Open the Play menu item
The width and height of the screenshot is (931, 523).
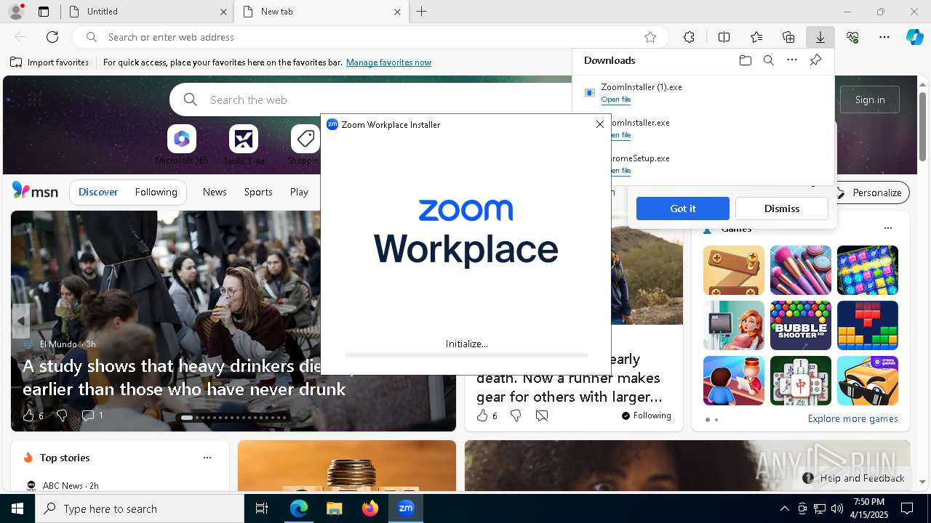(299, 192)
